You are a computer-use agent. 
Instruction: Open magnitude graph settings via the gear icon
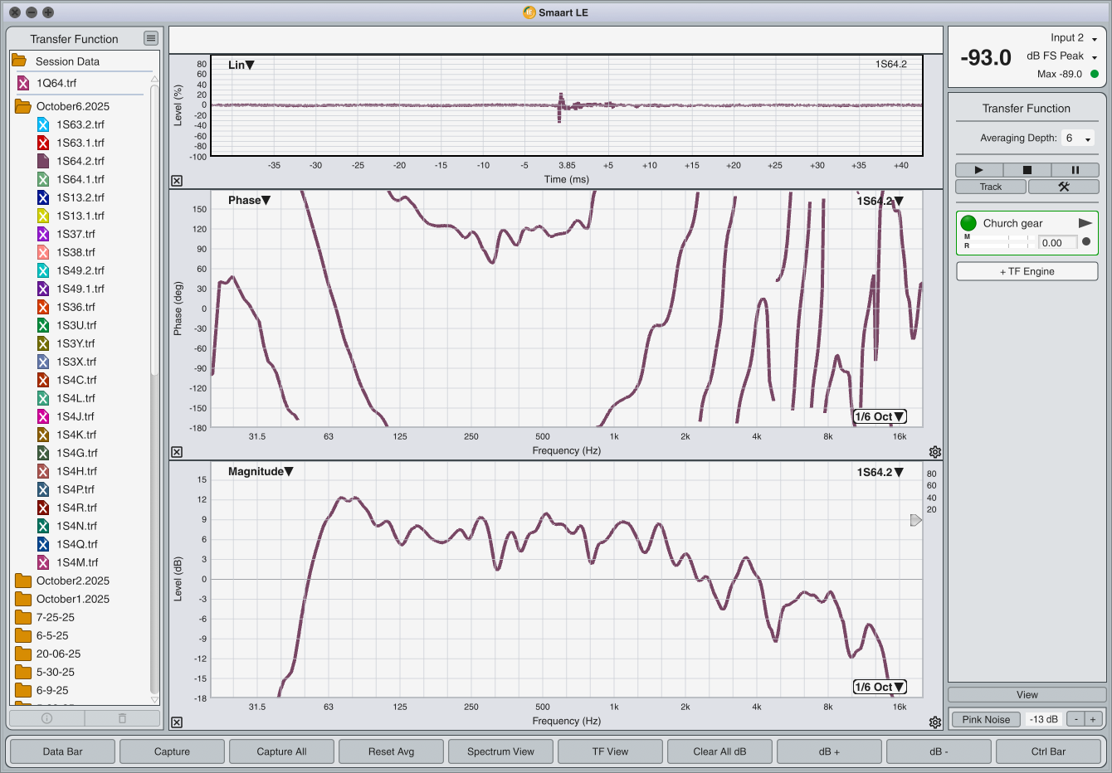pos(935,722)
